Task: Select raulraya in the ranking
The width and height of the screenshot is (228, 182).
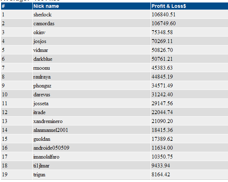Action: click(42, 77)
